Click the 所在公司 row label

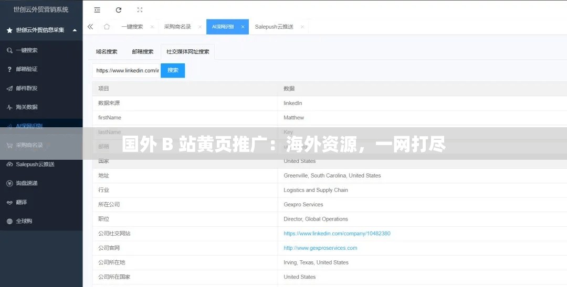pyautogui.click(x=109, y=204)
